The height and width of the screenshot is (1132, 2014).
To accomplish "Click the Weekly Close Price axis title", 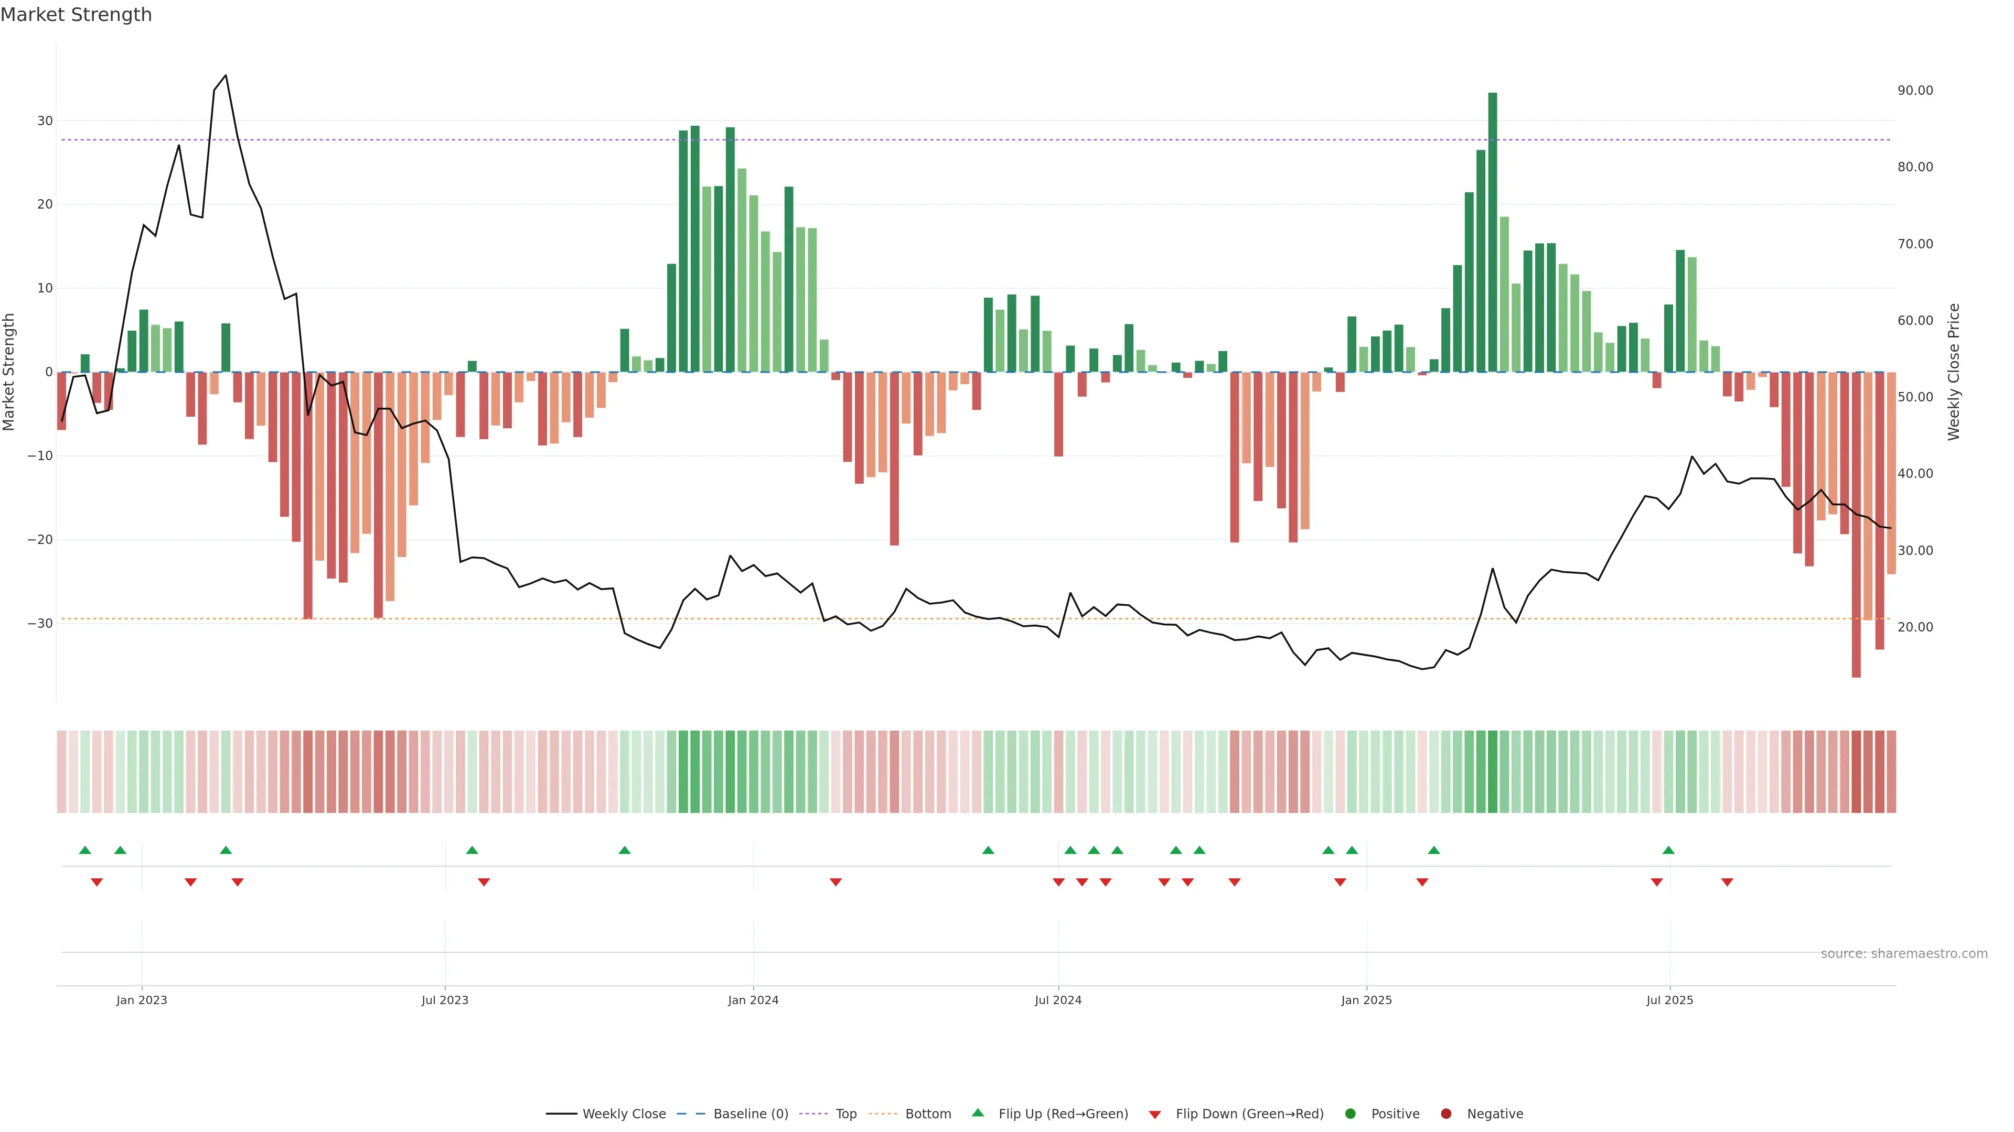I will (x=1955, y=372).
